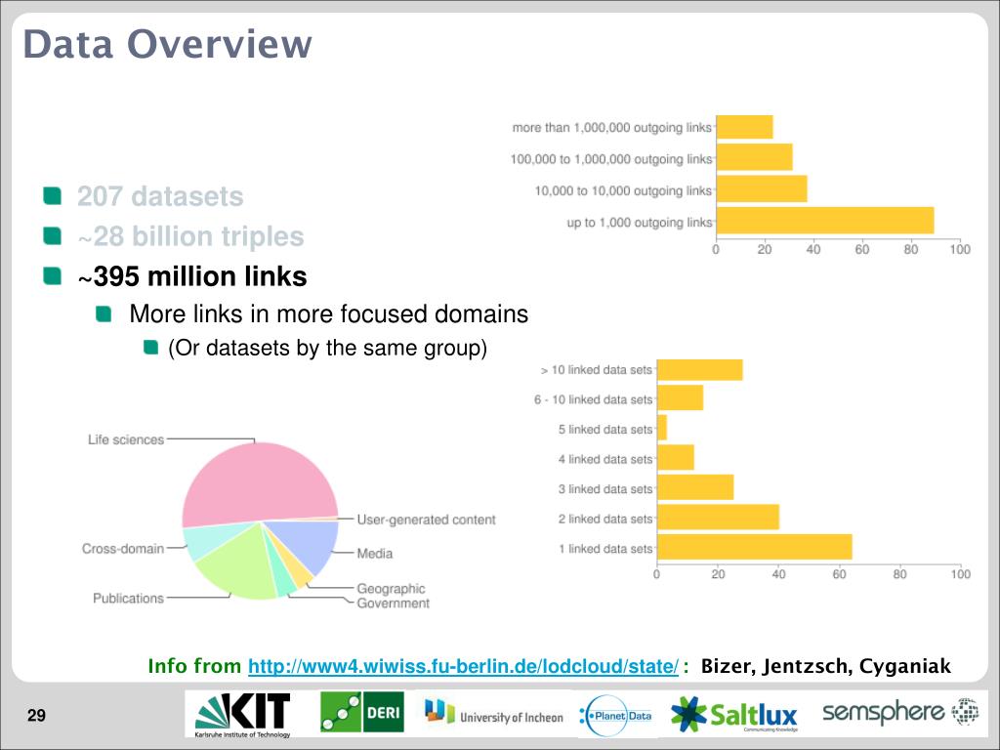Select the 'Geographic' pie label
The height and width of the screenshot is (750, 1000).
click(391, 589)
